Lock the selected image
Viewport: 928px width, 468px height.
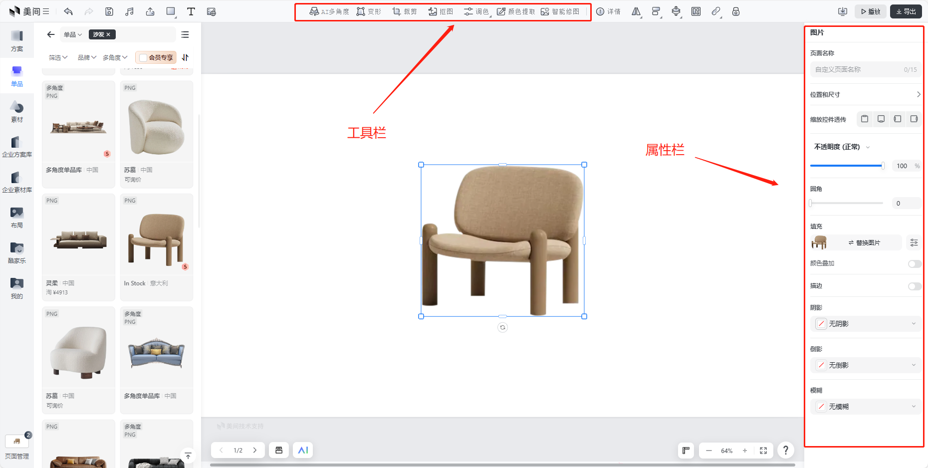[x=736, y=11]
